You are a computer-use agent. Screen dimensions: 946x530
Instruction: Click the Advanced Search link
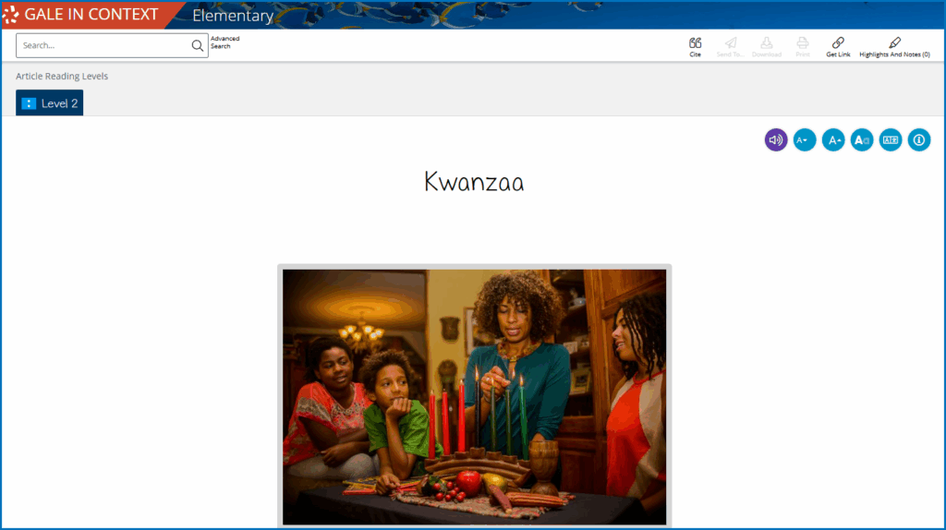(224, 42)
